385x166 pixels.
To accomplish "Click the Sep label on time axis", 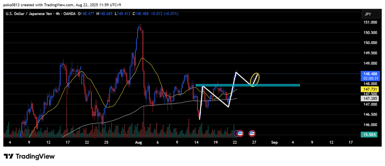I will click(274, 143).
